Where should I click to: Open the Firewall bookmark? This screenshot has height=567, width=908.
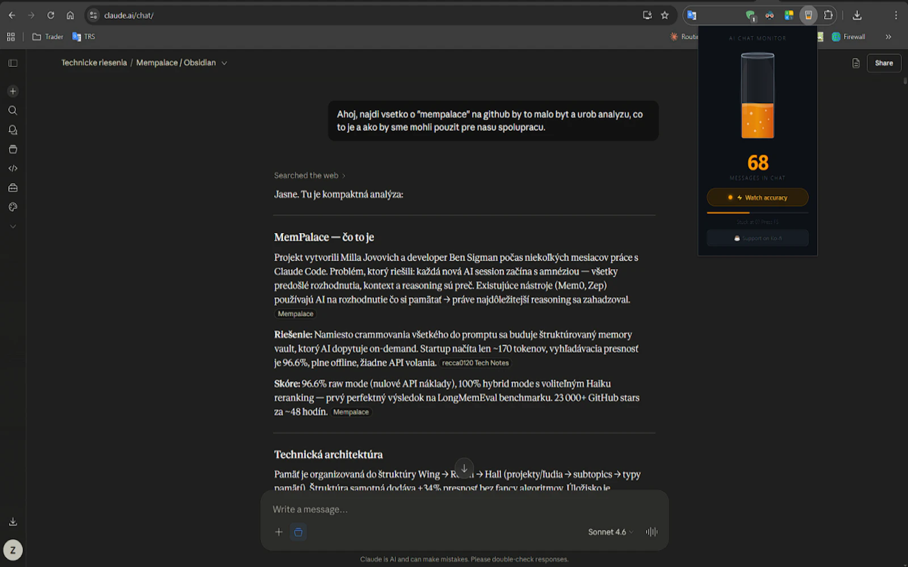848,37
